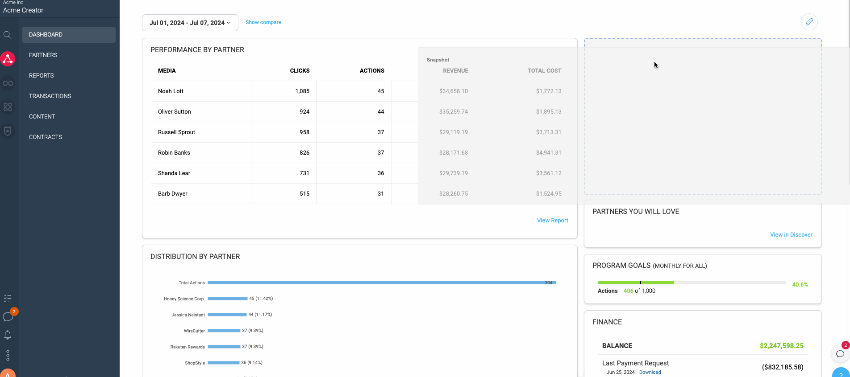Open the Transactions menu item

50,96
